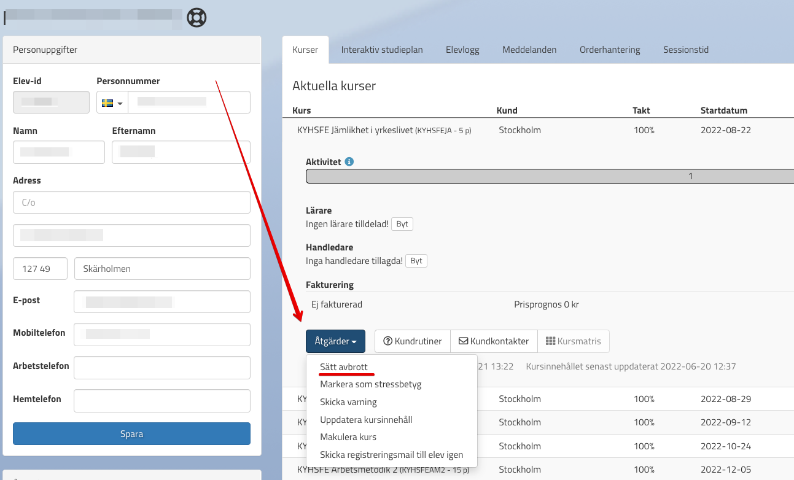Choose Markera som stressbetyg option
Viewport: 794px width, 480px height.
[x=370, y=384]
